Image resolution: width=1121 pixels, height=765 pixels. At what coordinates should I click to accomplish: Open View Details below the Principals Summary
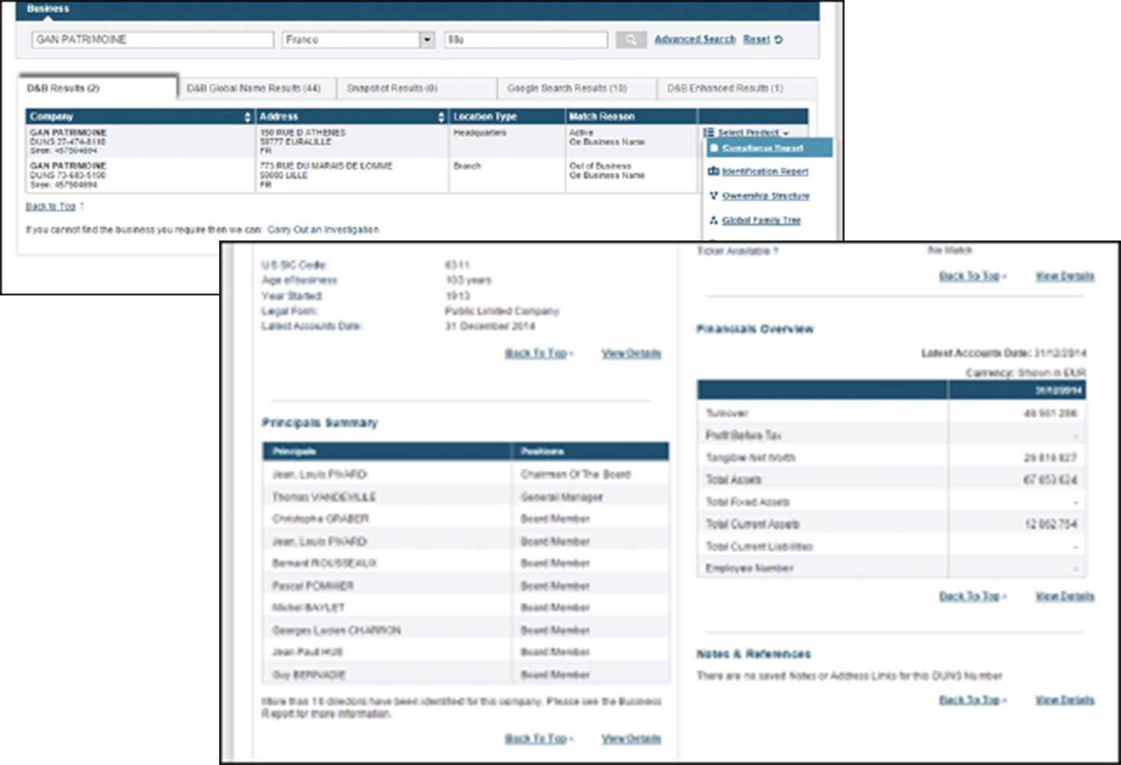631,739
